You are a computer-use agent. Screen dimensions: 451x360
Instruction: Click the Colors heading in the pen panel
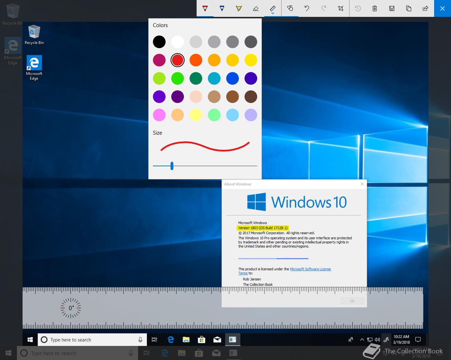click(x=160, y=25)
